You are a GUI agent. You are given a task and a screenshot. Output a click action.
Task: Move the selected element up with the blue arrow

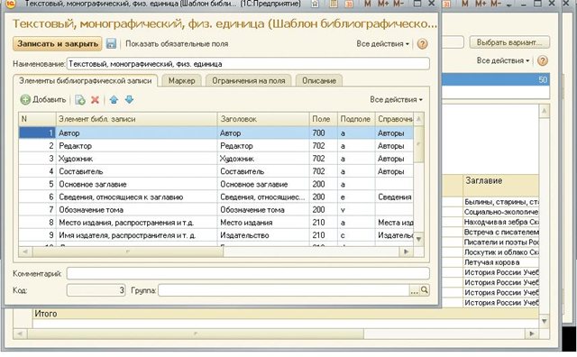tap(114, 100)
